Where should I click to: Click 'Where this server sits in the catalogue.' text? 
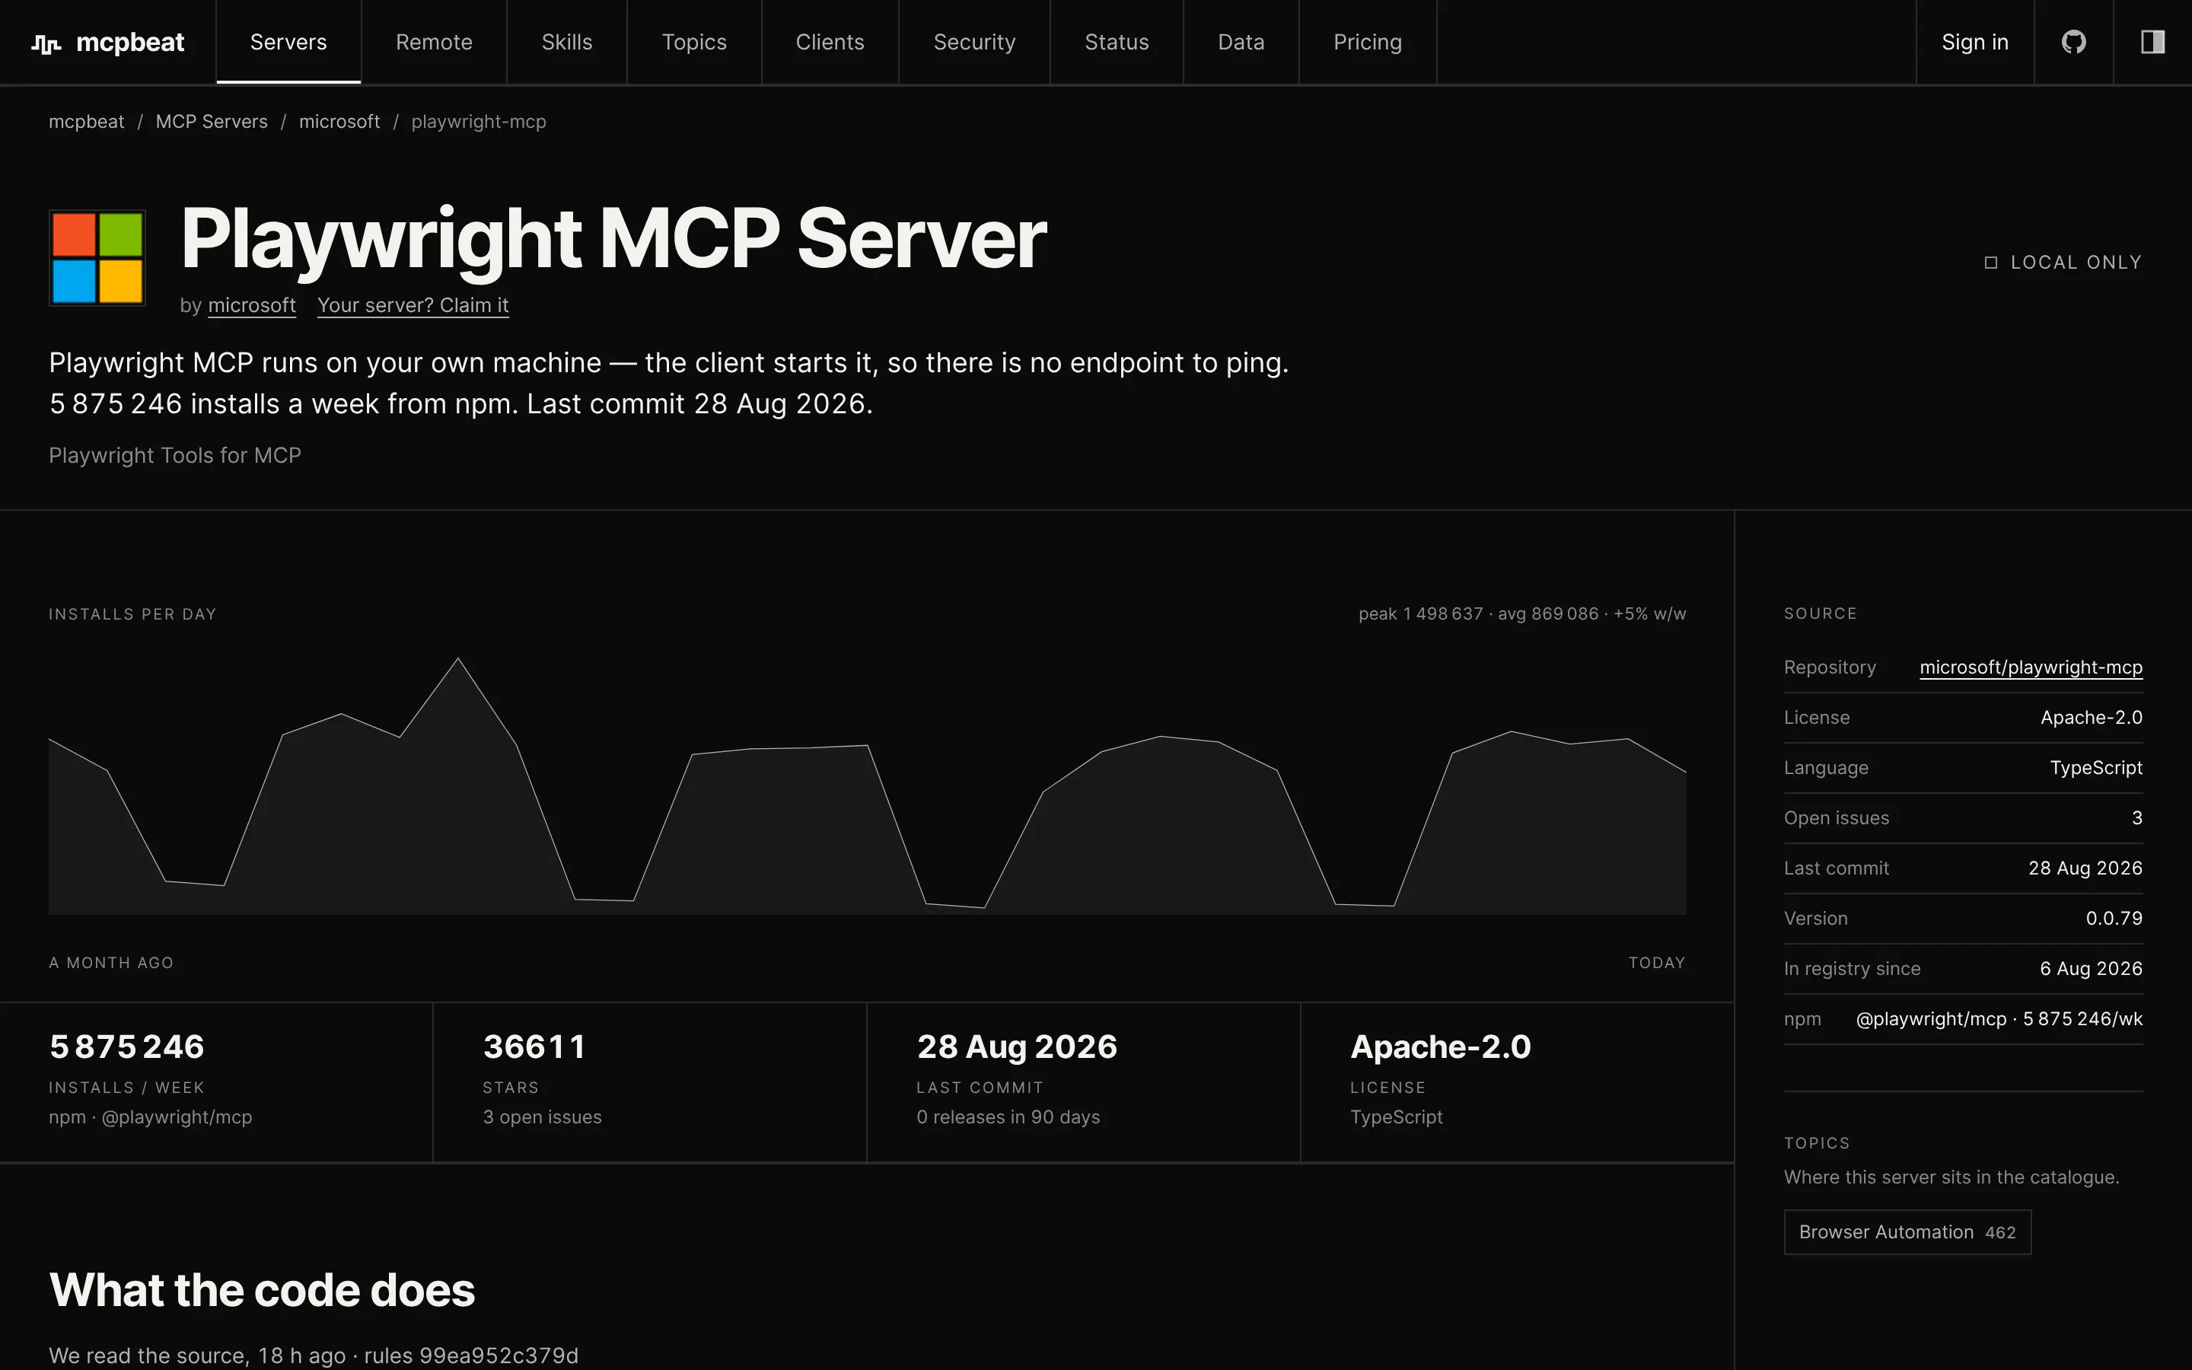[1951, 1177]
